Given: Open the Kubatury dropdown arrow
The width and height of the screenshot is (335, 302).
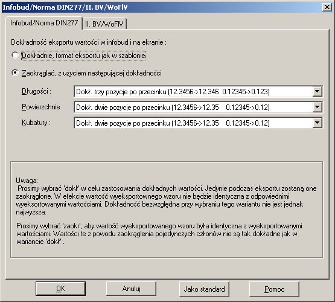Looking at the screenshot, I should [317, 123].
